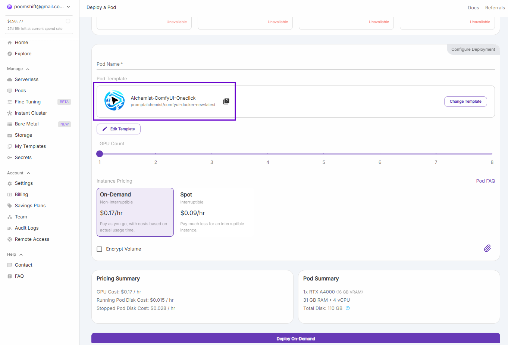Screen dimensions: 508x345
Task: Click the Billing icon
Action: 10,195
